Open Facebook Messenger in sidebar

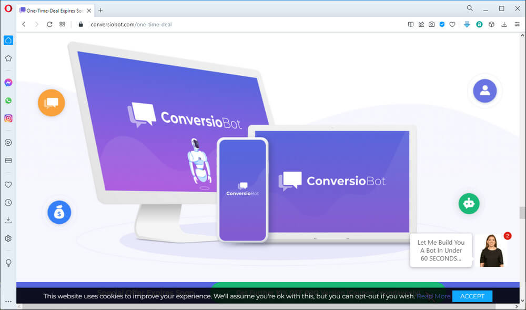point(8,83)
